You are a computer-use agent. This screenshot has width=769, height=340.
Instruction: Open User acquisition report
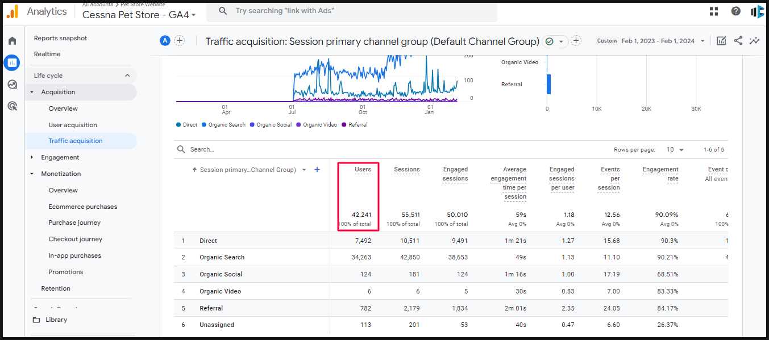coord(73,125)
